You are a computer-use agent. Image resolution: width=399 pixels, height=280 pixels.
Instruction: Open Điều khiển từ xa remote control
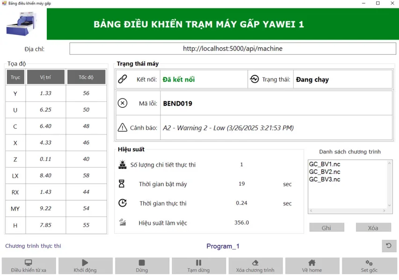pos(29,266)
